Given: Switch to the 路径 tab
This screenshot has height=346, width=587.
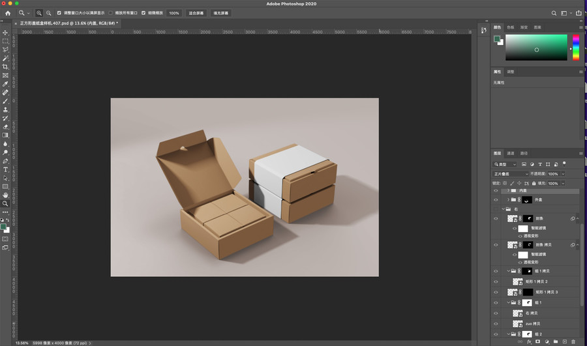Looking at the screenshot, I should [524, 153].
